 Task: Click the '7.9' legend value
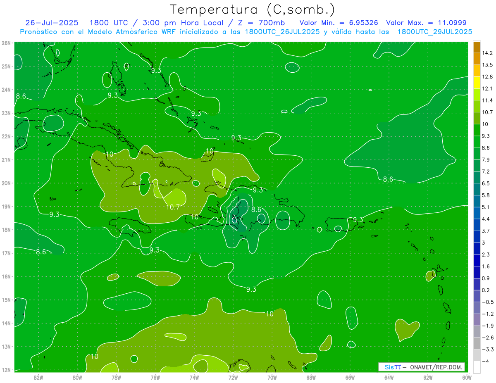[486, 159]
